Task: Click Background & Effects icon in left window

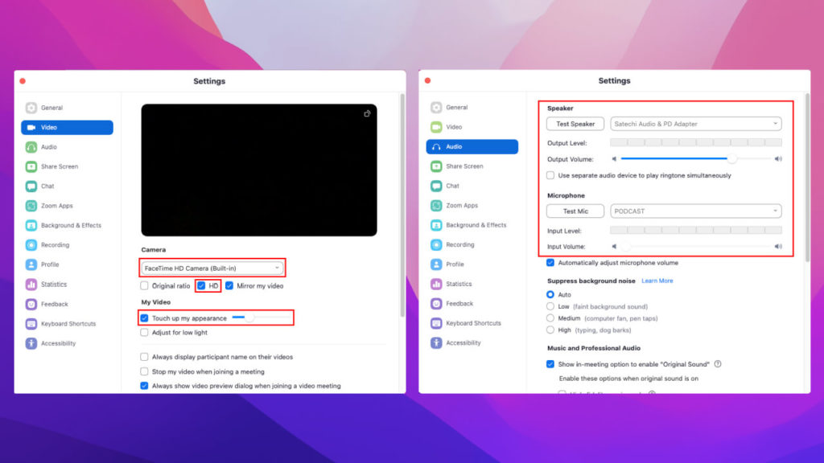Action: [x=31, y=225]
